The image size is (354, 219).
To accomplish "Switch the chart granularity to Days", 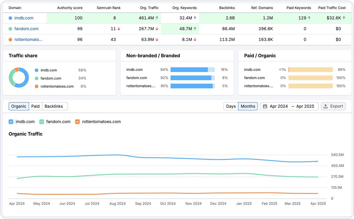I will (231, 106).
